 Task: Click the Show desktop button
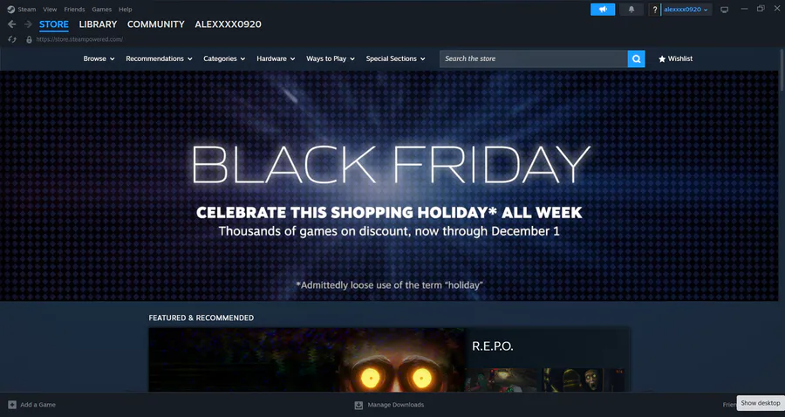[x=760, y=403]
